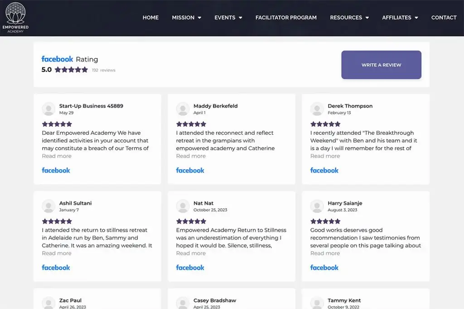Image resolution: width=464 pixels, height=309 pixels.
Task: Expand Read more in Derek Thompson review
Action: click(x=325, y=156)
